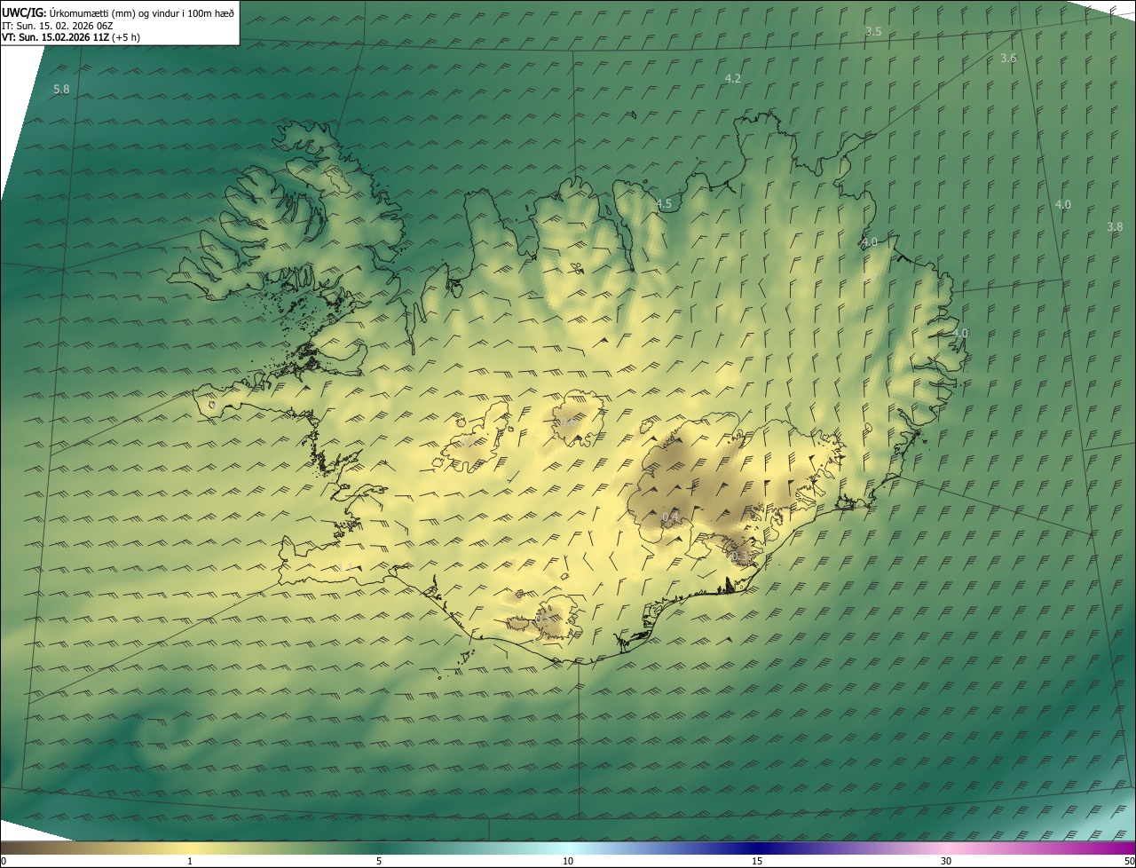The width and height of the screenshot is (1136, 868).
Task: Click the 0.6 value on the central glacier
Action: [566, 422]
